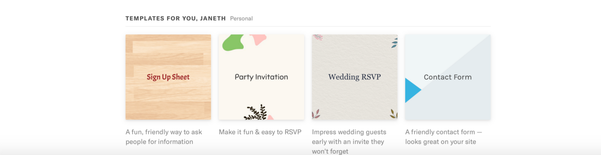
Task: Click the pink flower corner of Wedding RSVP
Action: pos(318,37)
